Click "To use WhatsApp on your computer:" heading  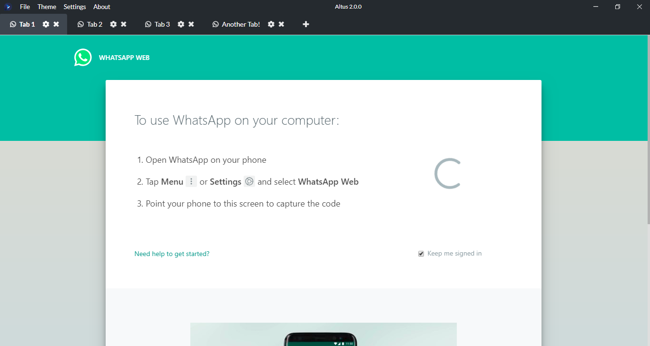237,120
